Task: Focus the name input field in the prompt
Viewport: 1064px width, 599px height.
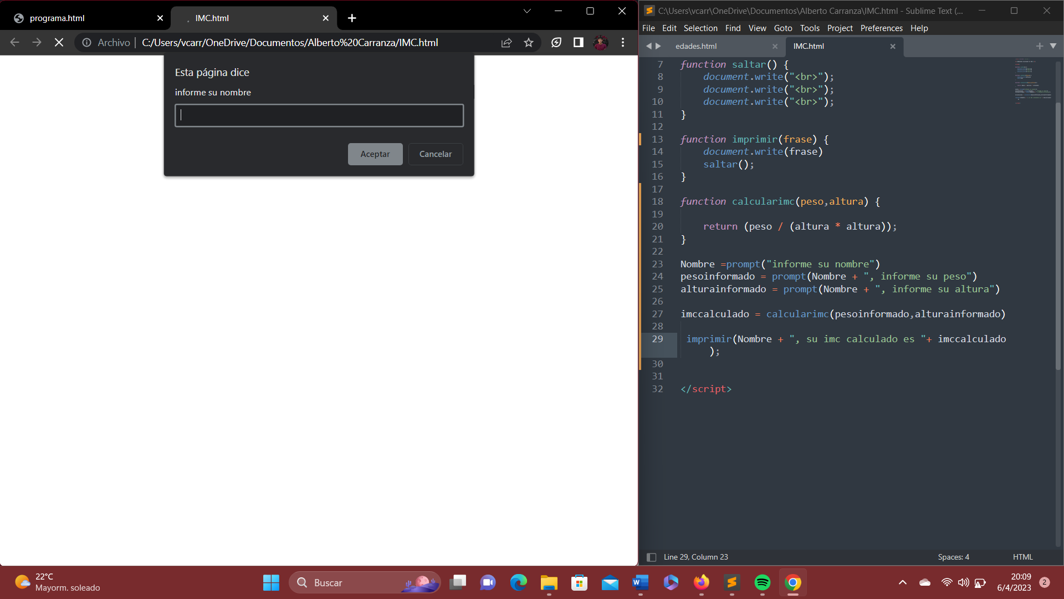Action: pos(319,115)
